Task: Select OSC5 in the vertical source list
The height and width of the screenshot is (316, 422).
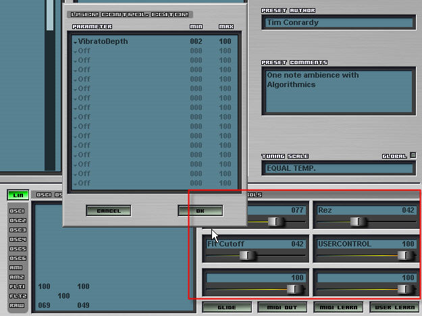Action: (x=18, y=248)
